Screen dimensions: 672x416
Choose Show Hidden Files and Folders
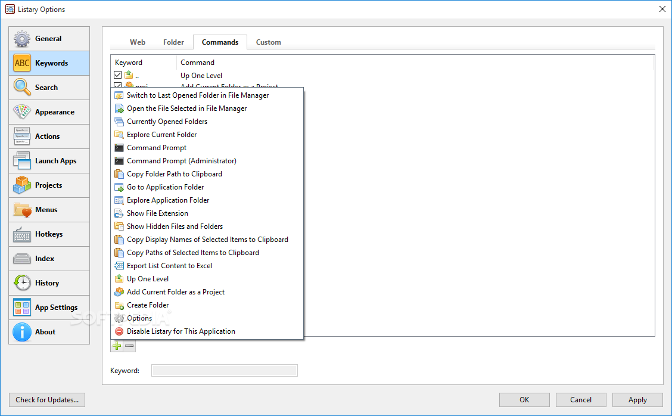(207, 226)
